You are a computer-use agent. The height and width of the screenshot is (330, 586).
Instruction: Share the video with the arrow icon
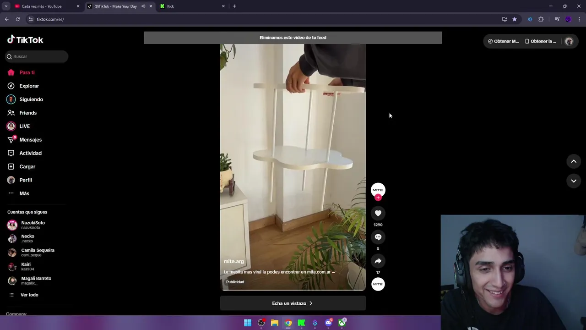point(378,261)
